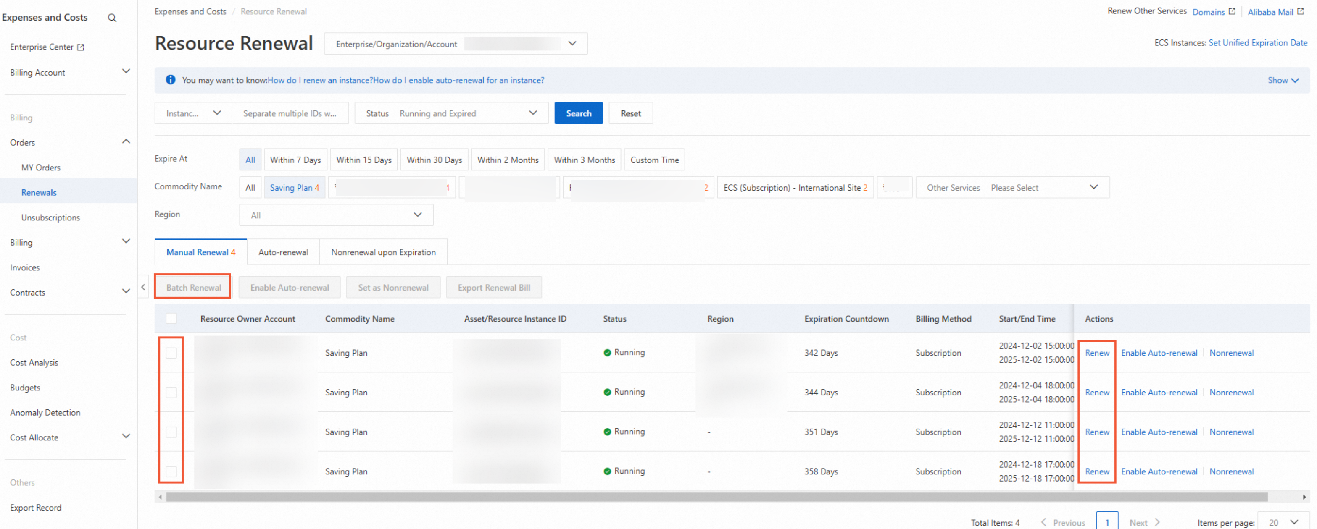Check the select-all checkbox in table header
Image resolution: width=1317 pixels, height=529 pixels.
(x=171, y=318)
